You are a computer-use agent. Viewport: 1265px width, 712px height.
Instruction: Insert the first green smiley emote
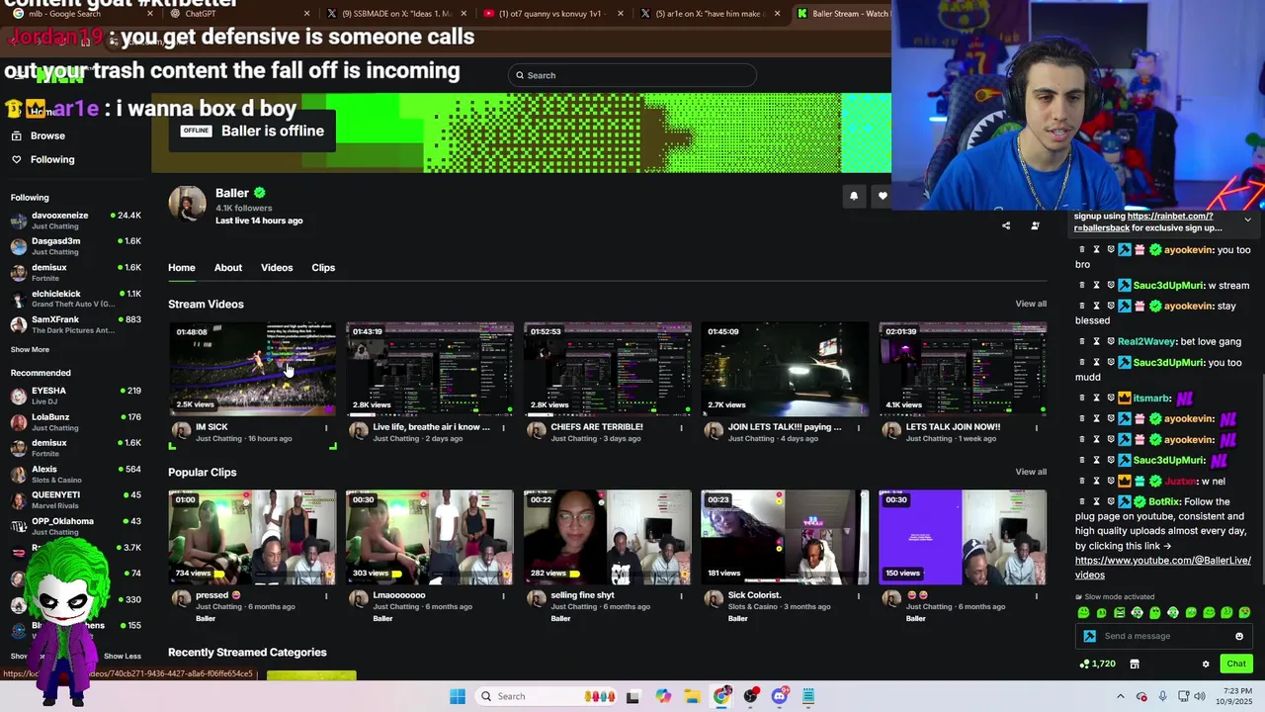point(1083,613)
